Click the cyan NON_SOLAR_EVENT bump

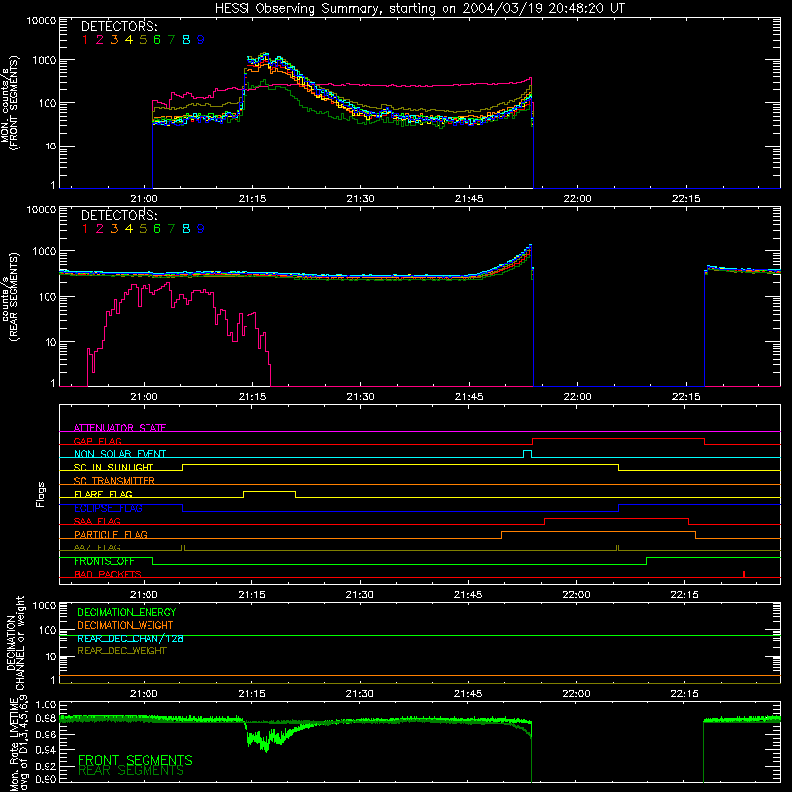tap(527, 454)
